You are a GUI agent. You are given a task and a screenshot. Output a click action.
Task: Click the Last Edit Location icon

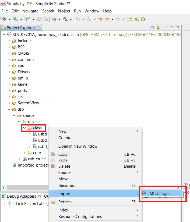100,19
